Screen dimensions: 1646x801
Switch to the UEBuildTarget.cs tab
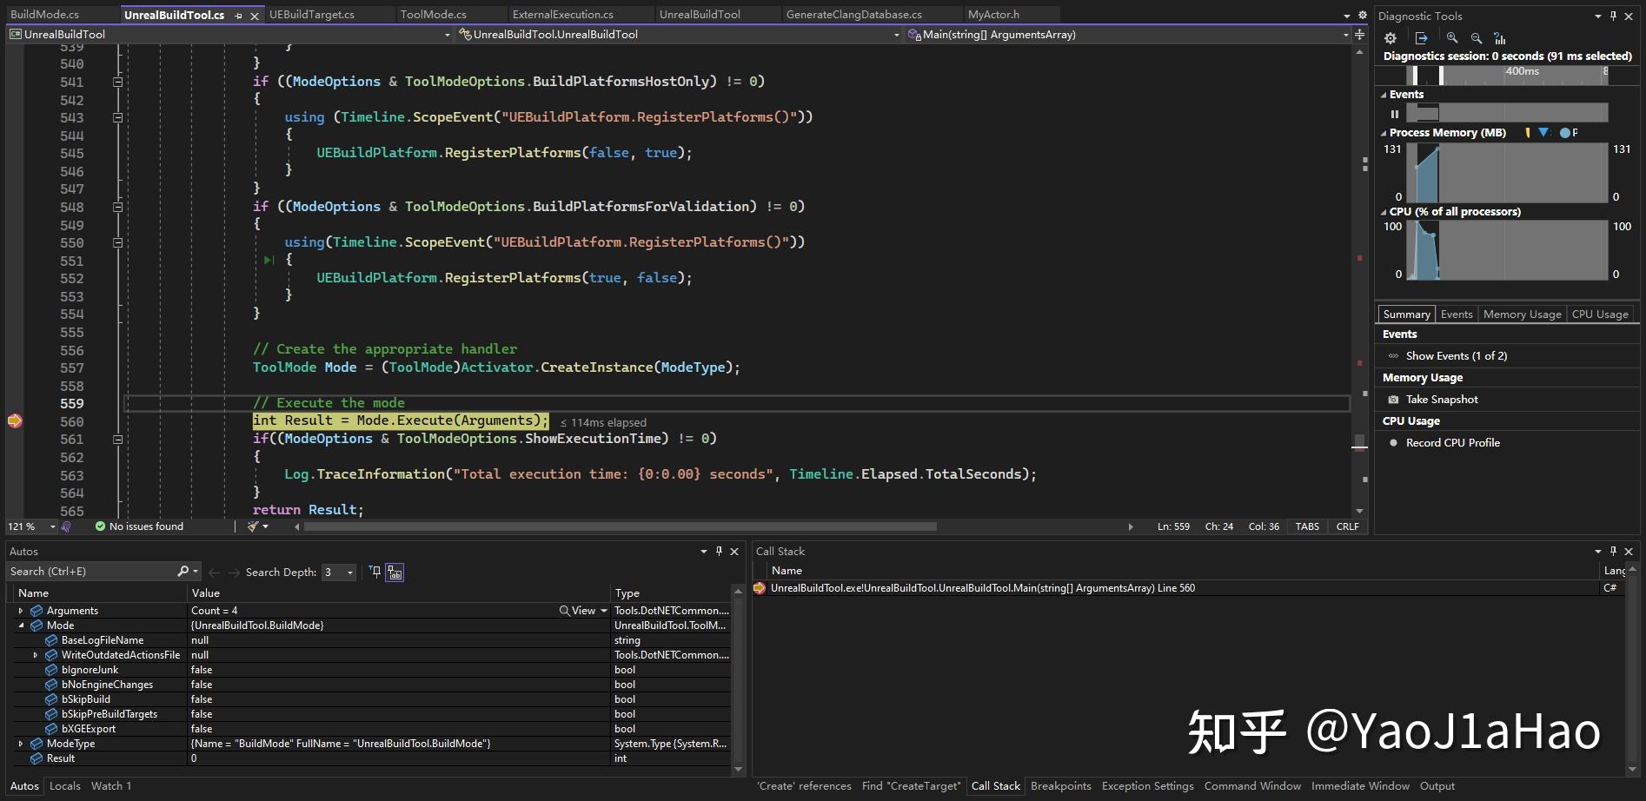point(313,14)
